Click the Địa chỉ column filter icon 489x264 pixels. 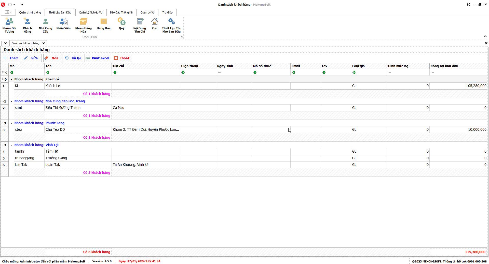115,72
